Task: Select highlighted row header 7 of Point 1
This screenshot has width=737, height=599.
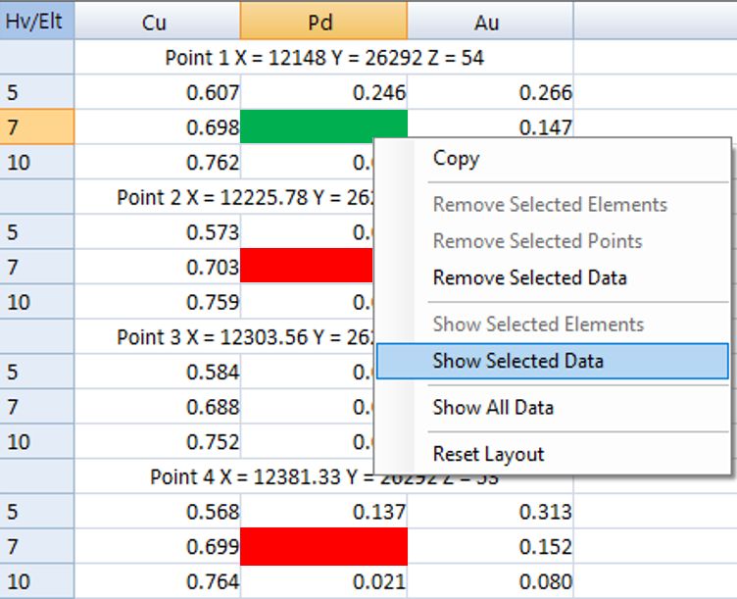Action: point(35,127)
